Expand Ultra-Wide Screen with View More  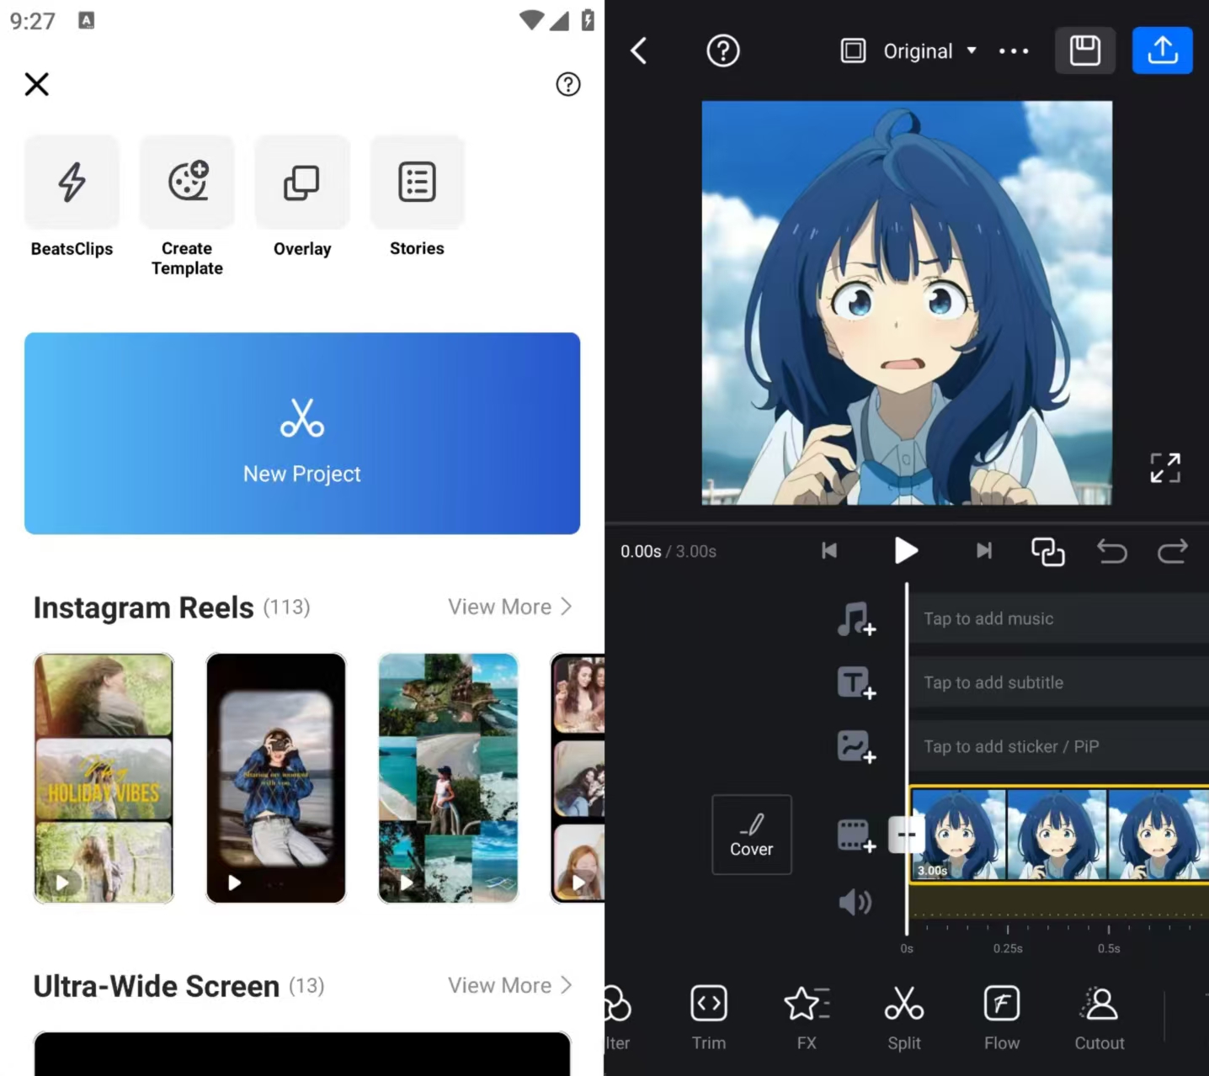click(509, 985)
